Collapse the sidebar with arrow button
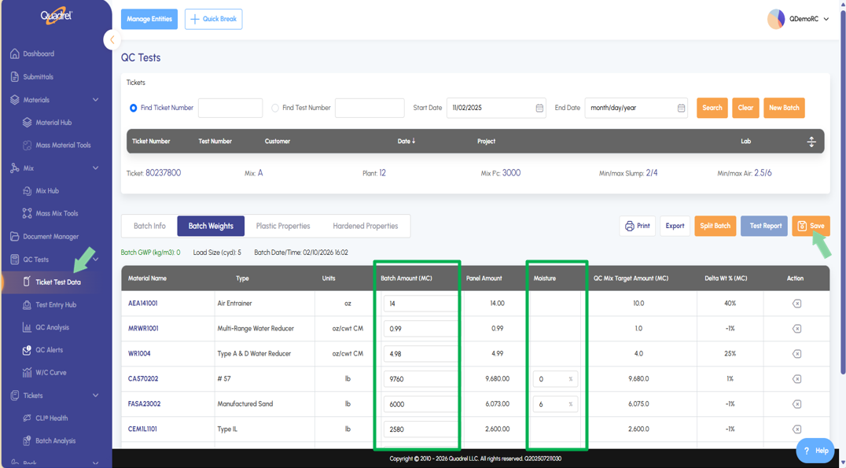This screenshot has height=468, width=846. [x=112, y=39]
